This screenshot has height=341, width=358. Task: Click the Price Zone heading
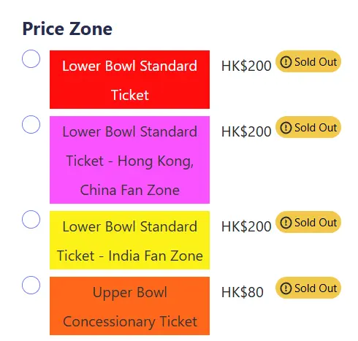pos(67,28)
